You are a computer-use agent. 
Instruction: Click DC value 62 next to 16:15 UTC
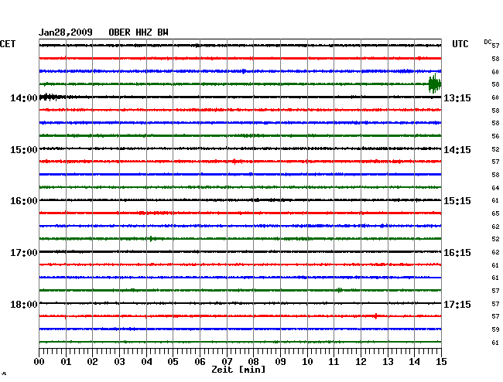pyautogui.click(x=495, y=252)
